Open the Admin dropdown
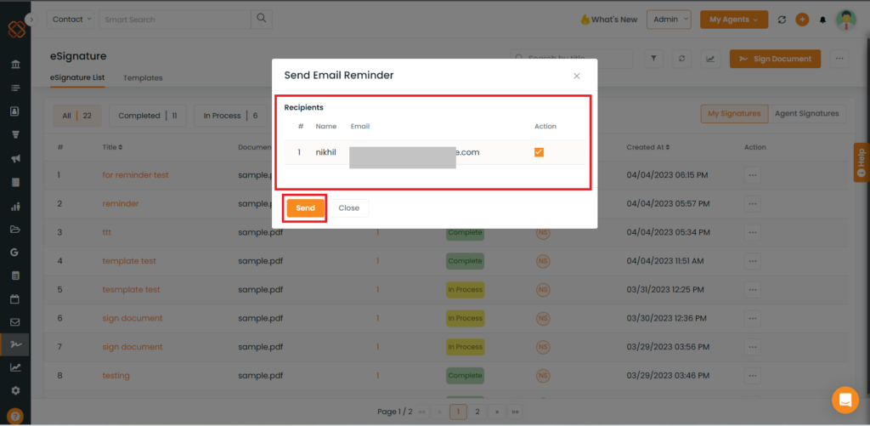Viewport: 870px width, 426px height. (x=669, y=20)
